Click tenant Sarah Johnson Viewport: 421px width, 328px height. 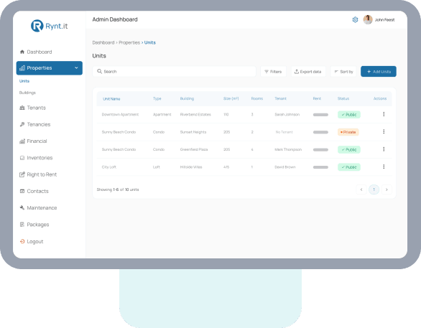287,115
